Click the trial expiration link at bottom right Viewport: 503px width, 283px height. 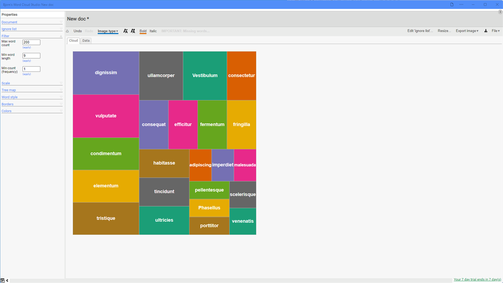point(477,279)
